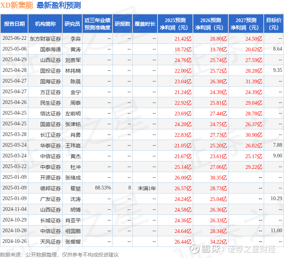Viewport: 284px width, 258px height.
Task: Click target price 8.64
Action: [277, 49]
